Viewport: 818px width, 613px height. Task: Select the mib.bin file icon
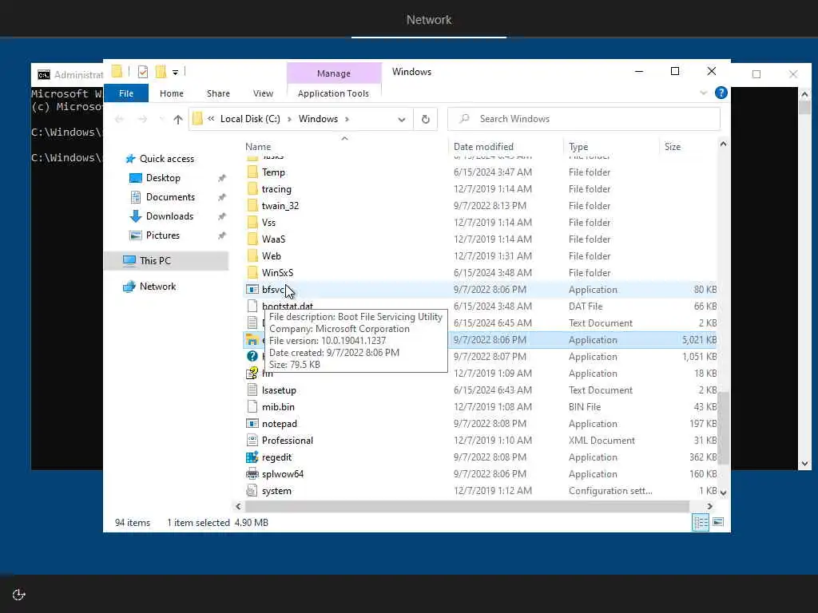[252, 406]
